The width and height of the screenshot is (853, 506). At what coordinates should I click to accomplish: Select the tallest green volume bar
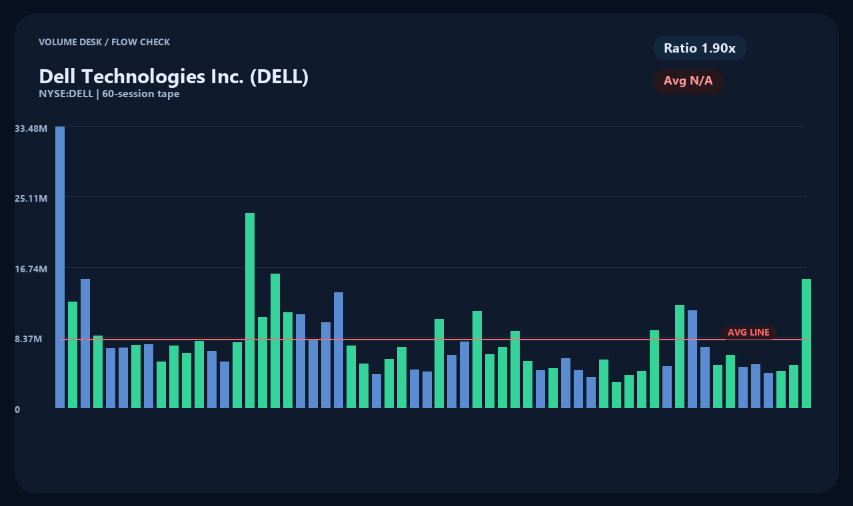tap(250, 310)
